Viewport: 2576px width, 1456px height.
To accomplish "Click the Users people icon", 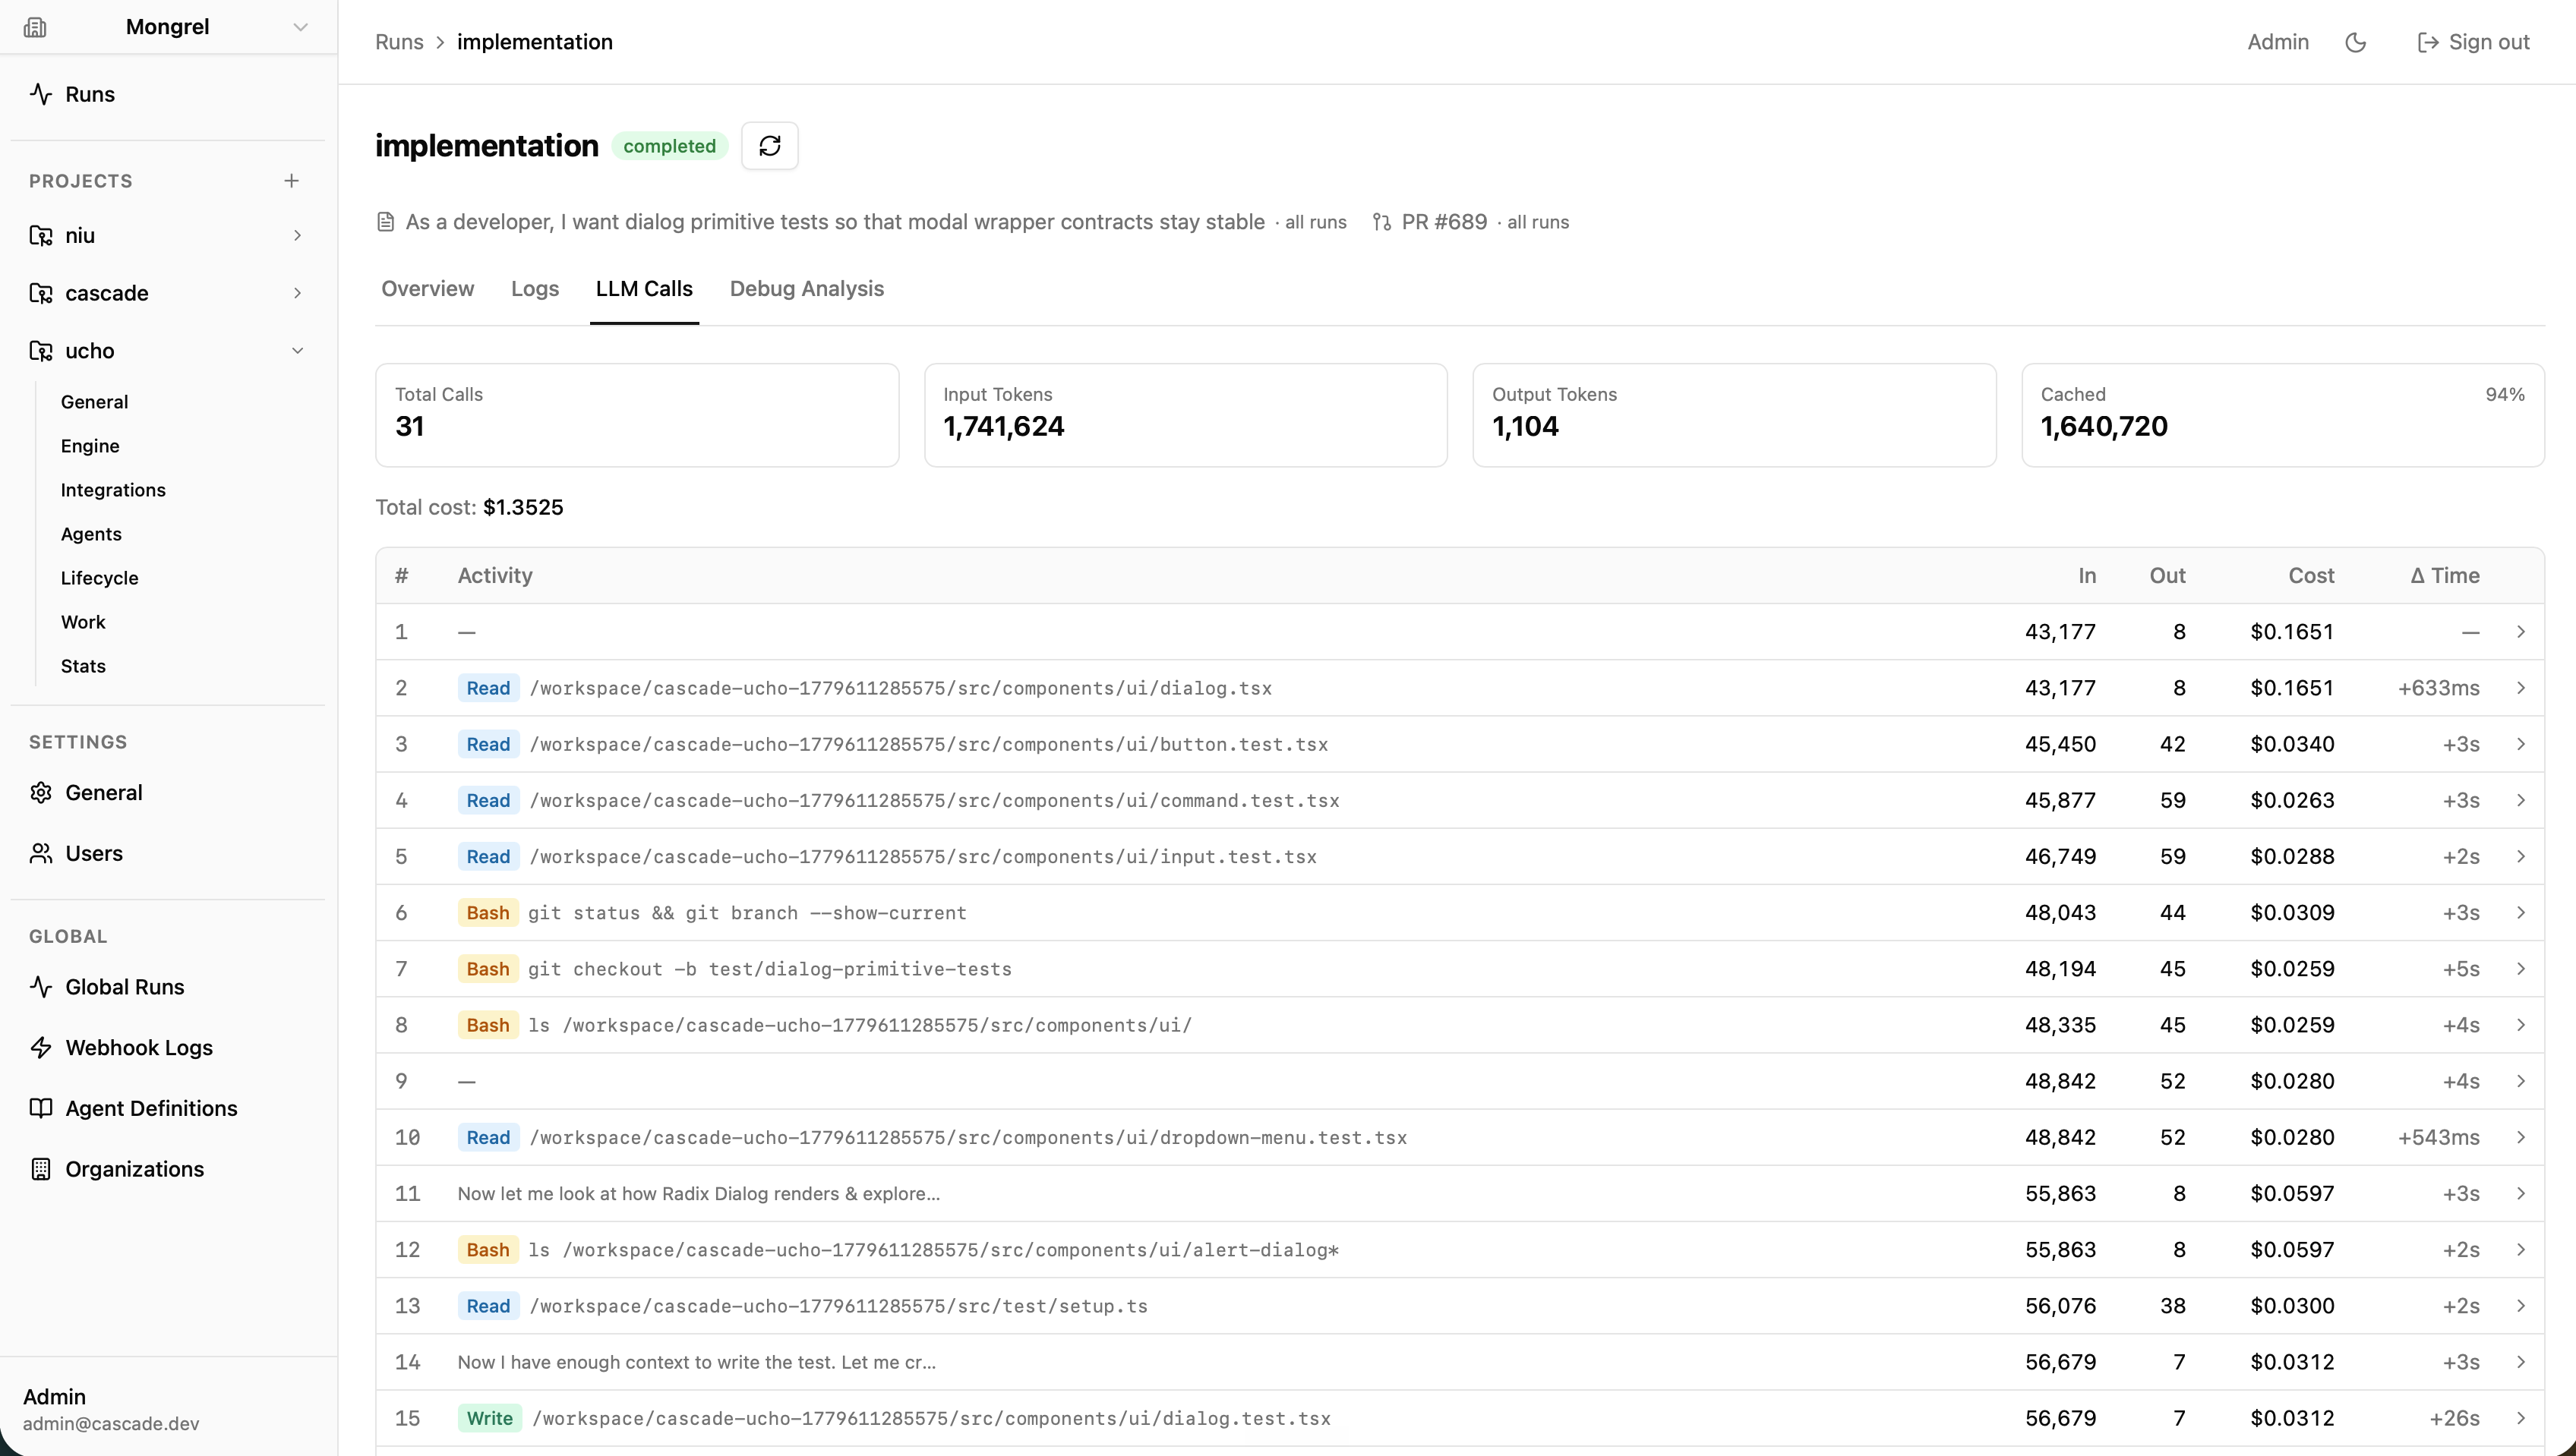I will point(41,853).
